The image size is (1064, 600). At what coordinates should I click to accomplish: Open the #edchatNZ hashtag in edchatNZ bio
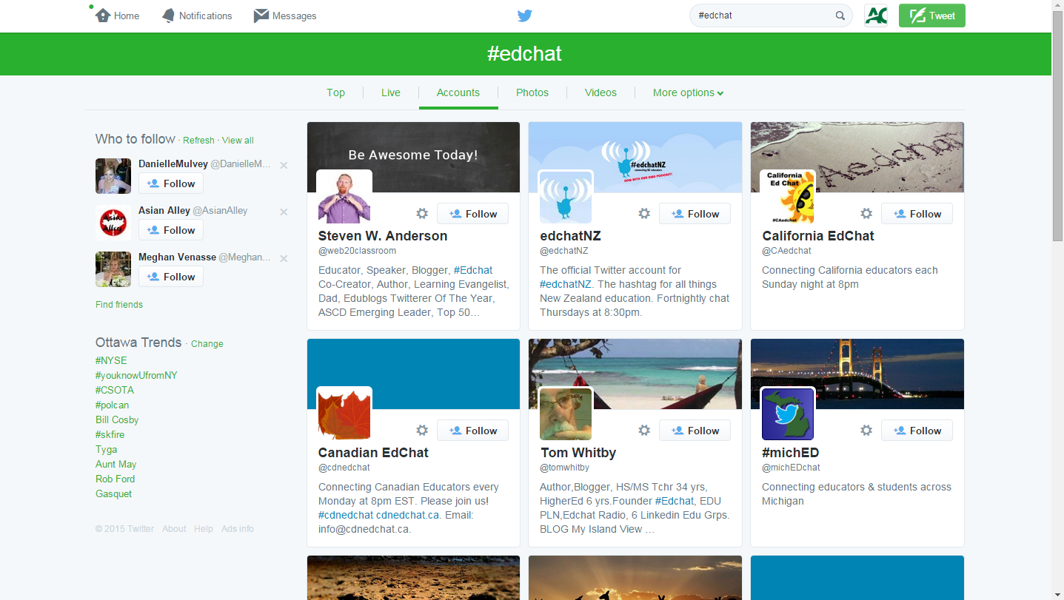click(x=566, y=284)
